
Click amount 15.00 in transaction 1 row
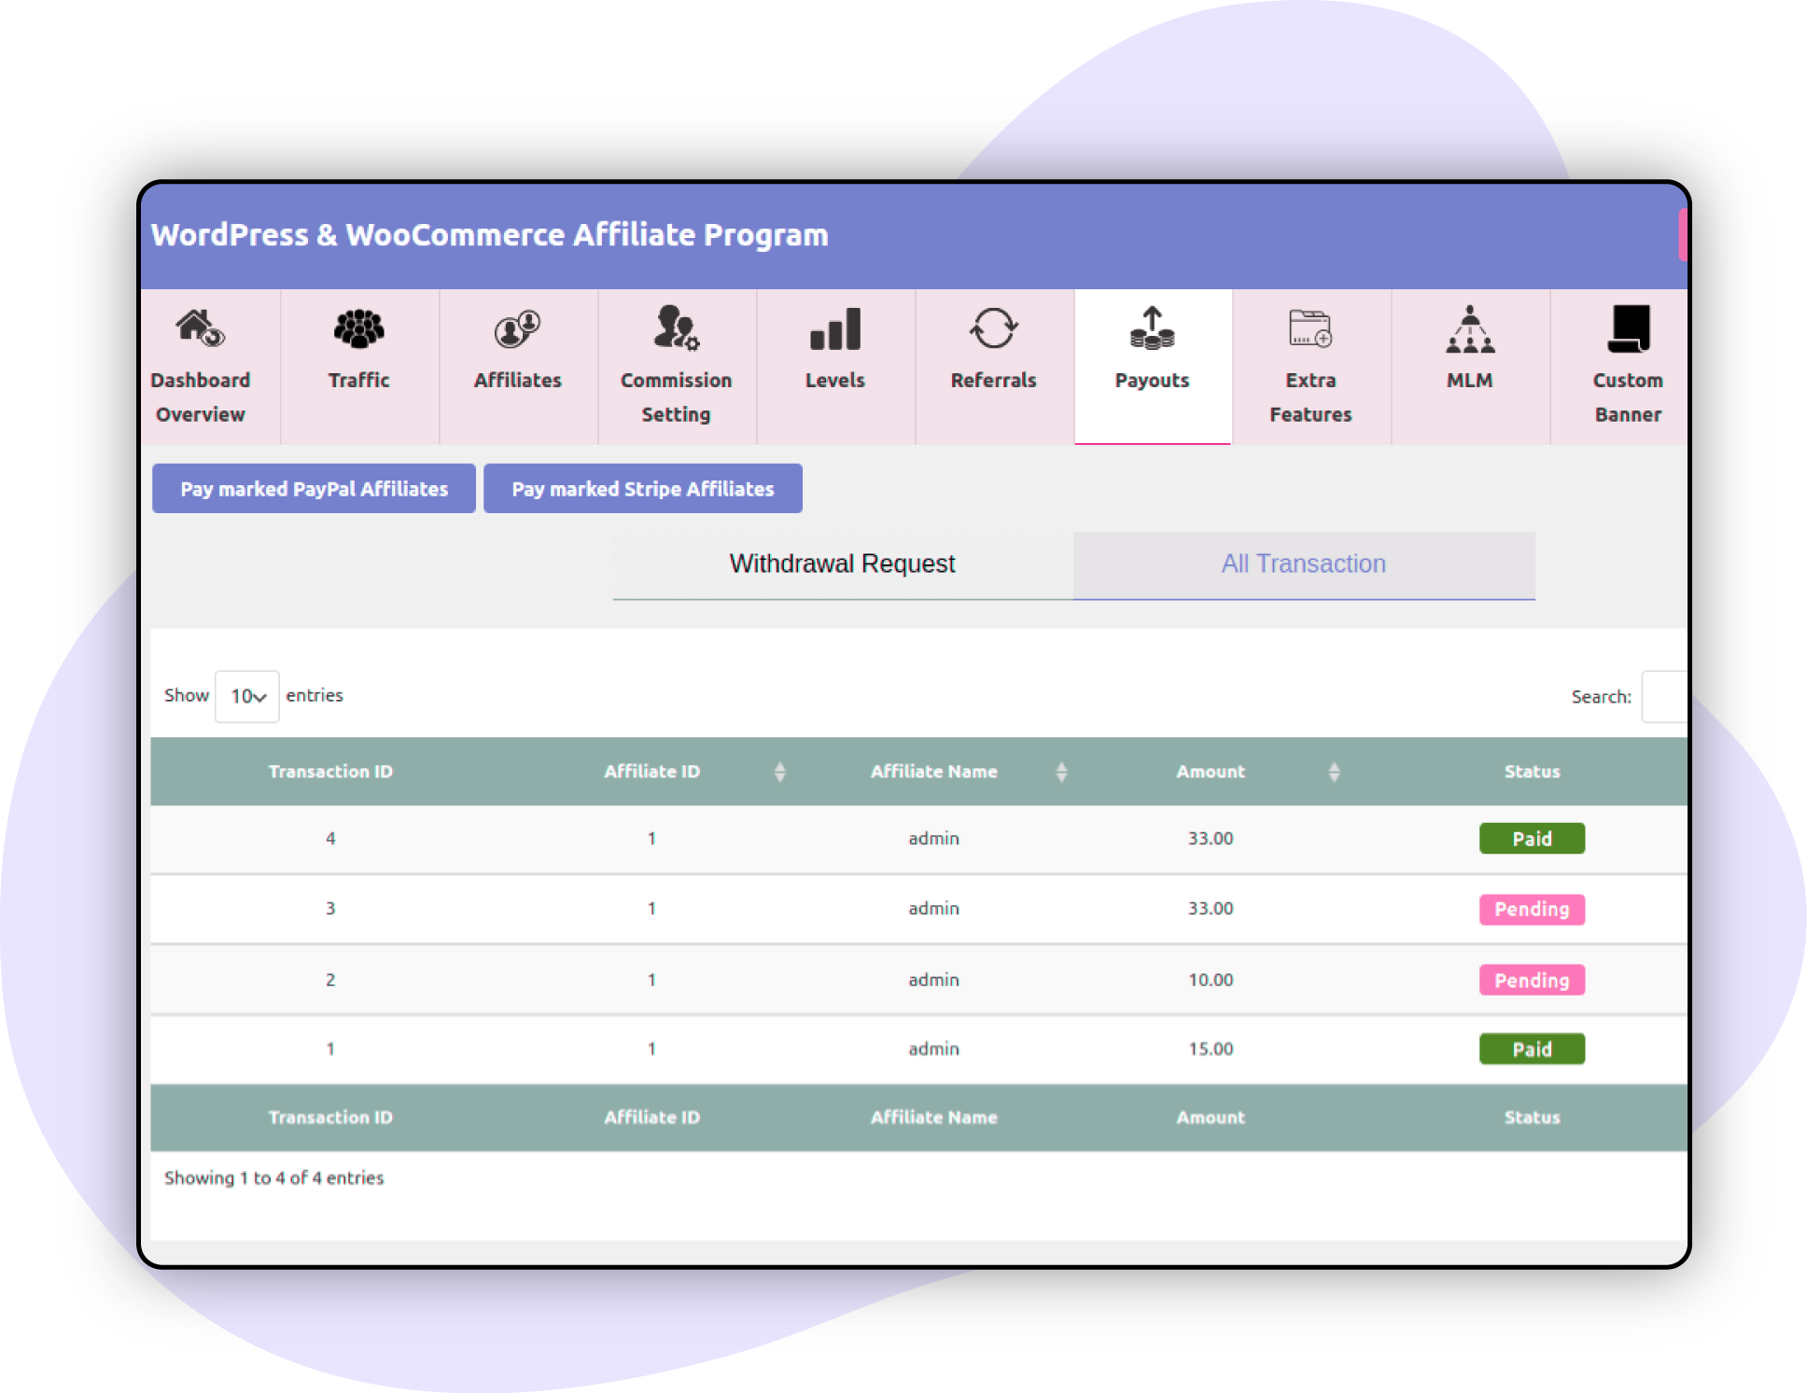pos(1211,1049)
